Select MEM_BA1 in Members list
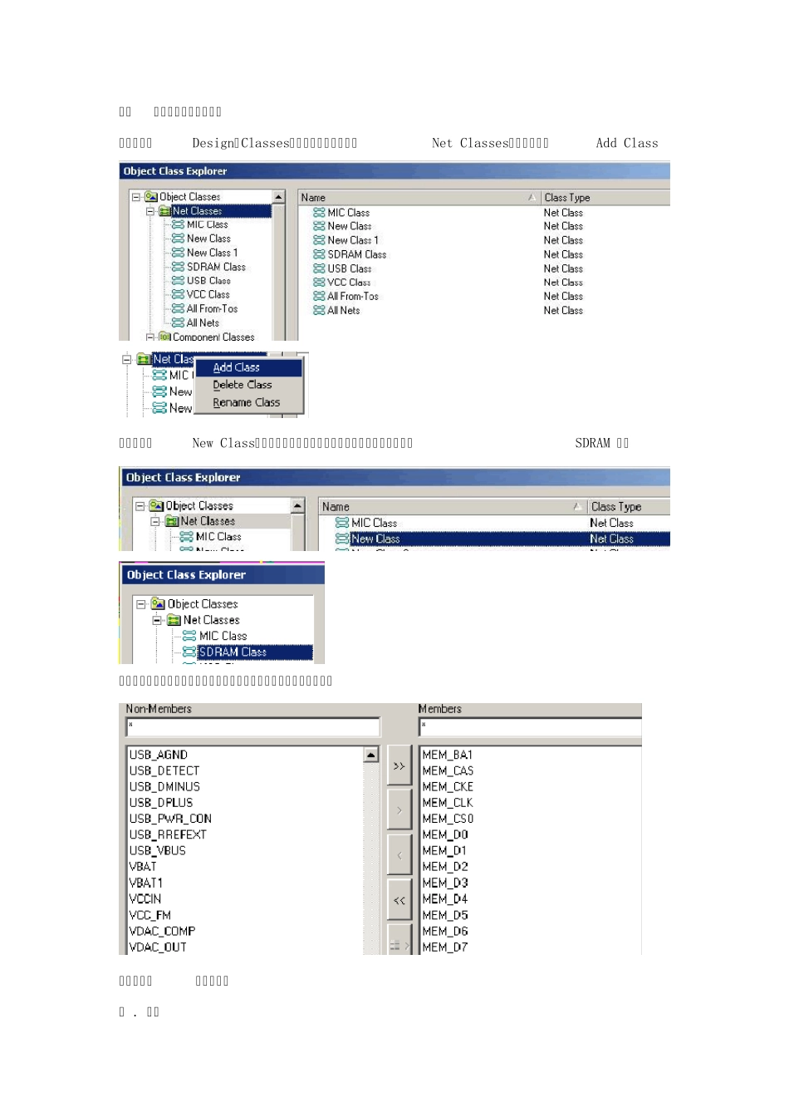Viewport: 789px width, 1117px height. pos(448,755)
